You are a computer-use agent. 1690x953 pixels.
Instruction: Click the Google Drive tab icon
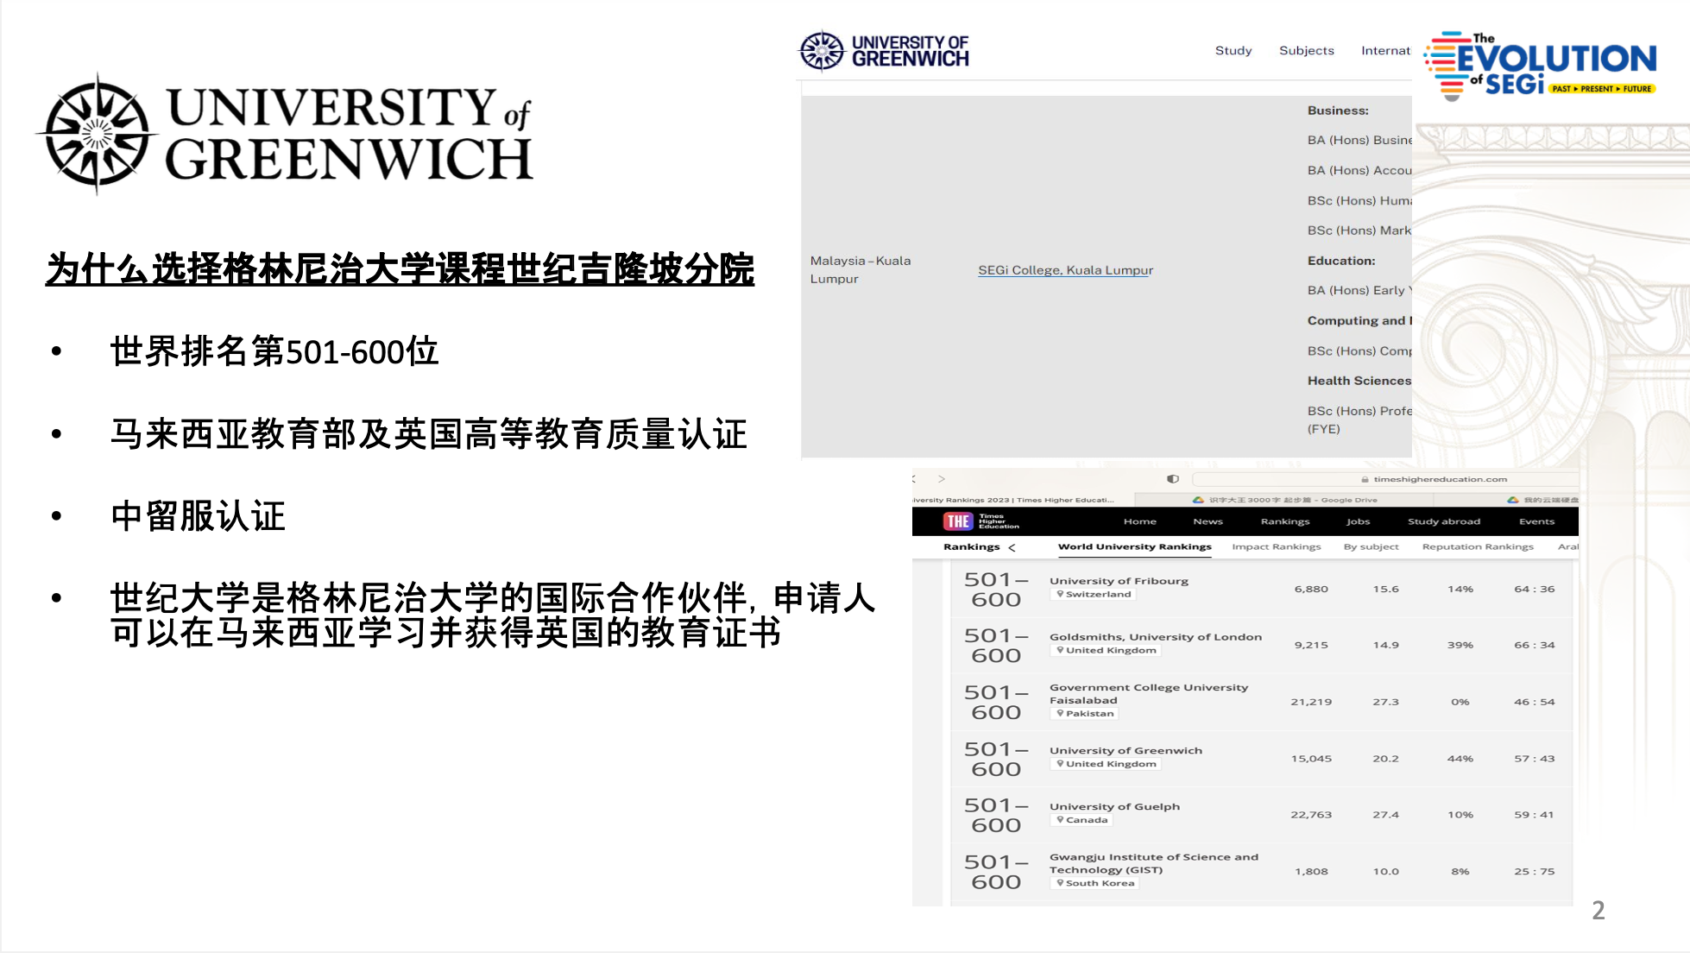(1198, 500)
